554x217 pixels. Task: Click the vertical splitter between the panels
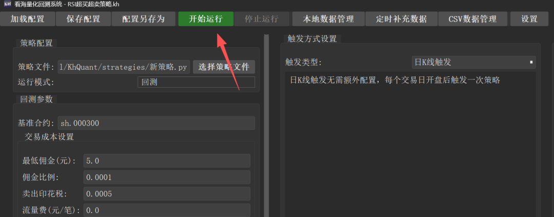click(x=266, y=126)
